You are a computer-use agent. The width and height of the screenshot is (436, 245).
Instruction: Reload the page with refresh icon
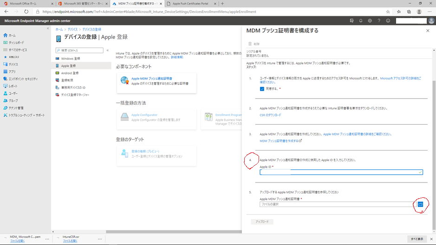click(x=26, y=12)
